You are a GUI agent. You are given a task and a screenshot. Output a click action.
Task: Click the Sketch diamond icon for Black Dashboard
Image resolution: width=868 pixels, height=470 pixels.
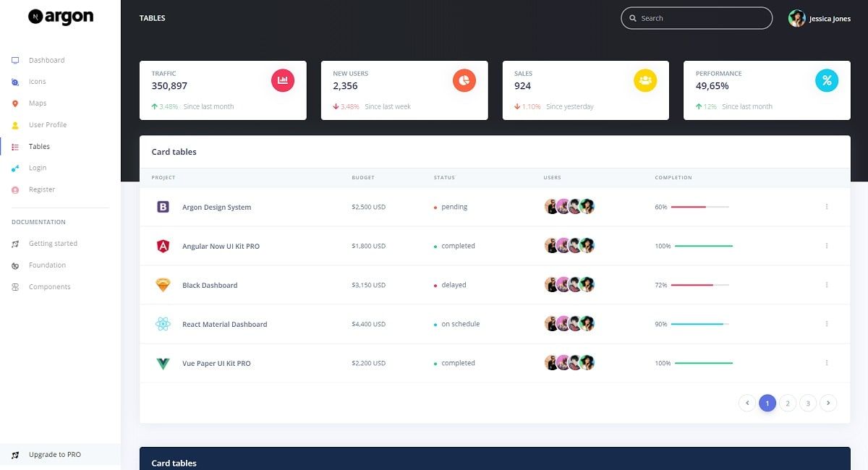163,285
